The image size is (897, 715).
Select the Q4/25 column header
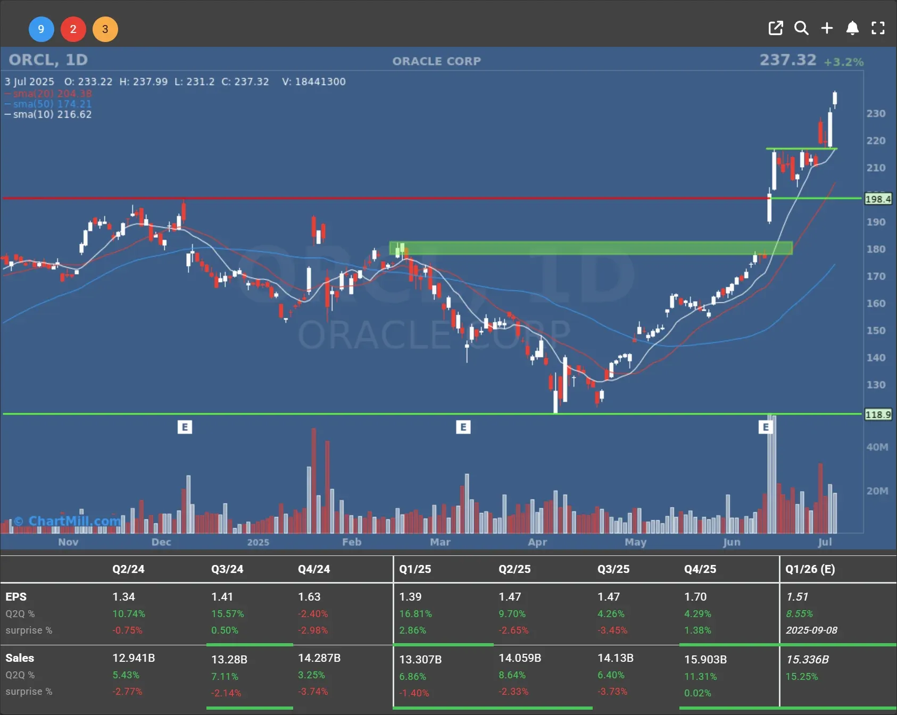tap(700, 569)
